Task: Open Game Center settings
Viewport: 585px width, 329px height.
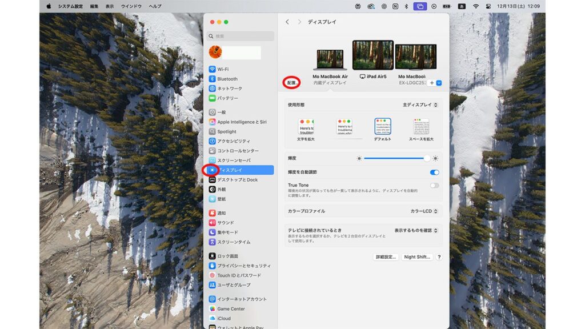Action: click(x=231, y=309)
